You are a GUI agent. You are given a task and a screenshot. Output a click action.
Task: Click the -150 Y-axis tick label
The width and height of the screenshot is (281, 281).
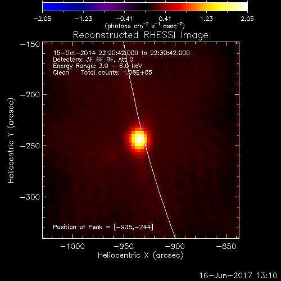click(x=30, y=44)
